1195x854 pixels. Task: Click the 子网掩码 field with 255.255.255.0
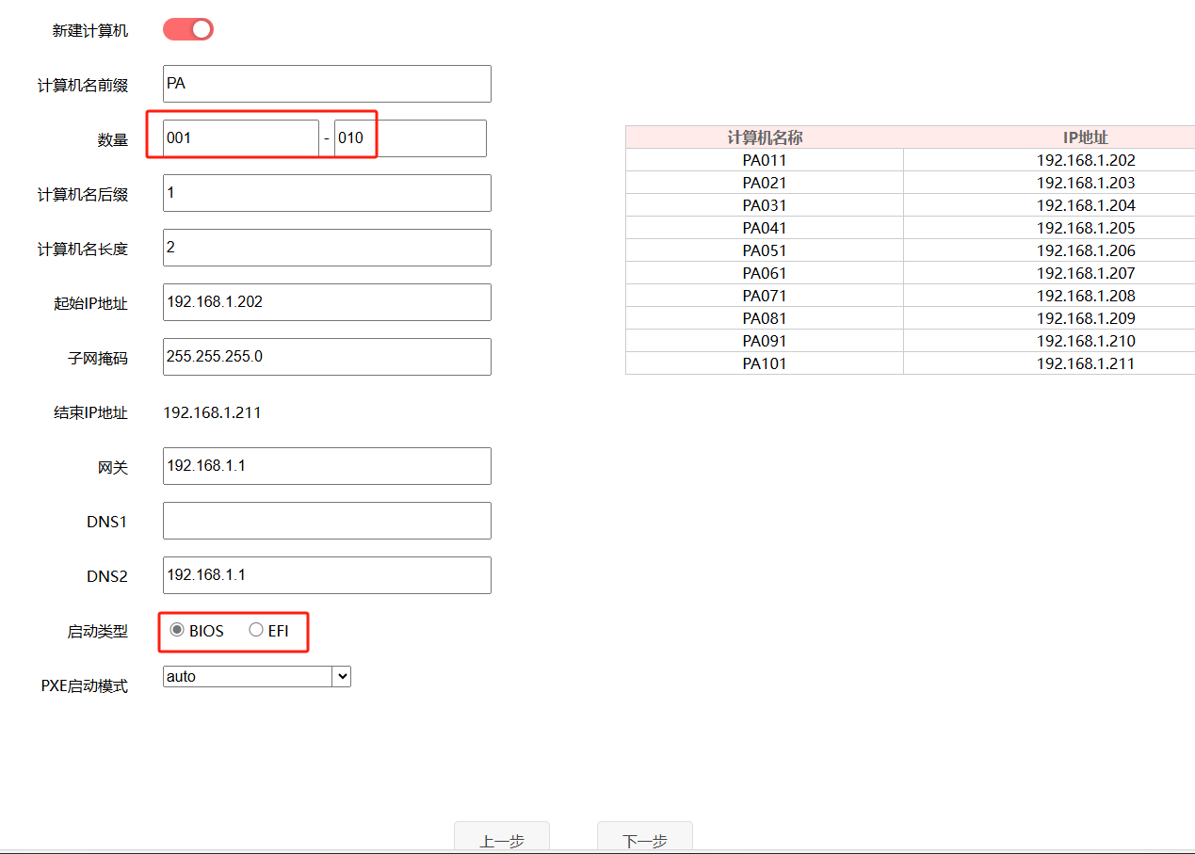pos(327,357)
